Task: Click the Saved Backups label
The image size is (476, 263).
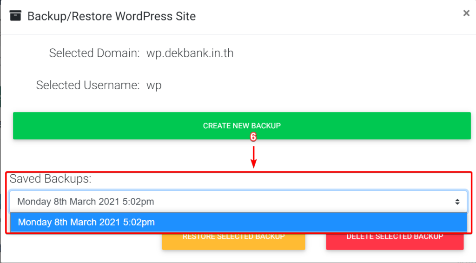Action: tap(50, 179)
